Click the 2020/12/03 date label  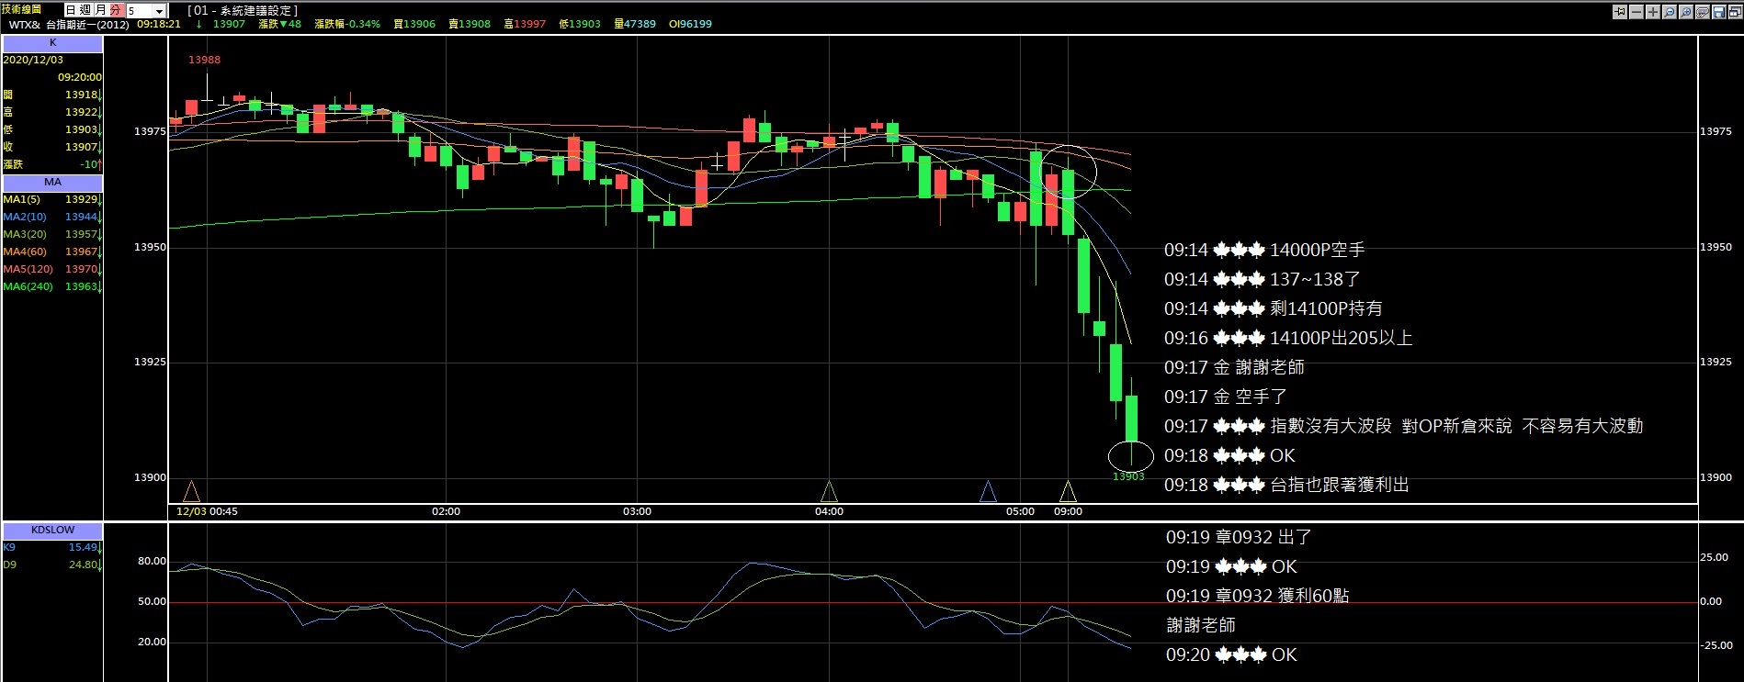click(x=33, y=60)
